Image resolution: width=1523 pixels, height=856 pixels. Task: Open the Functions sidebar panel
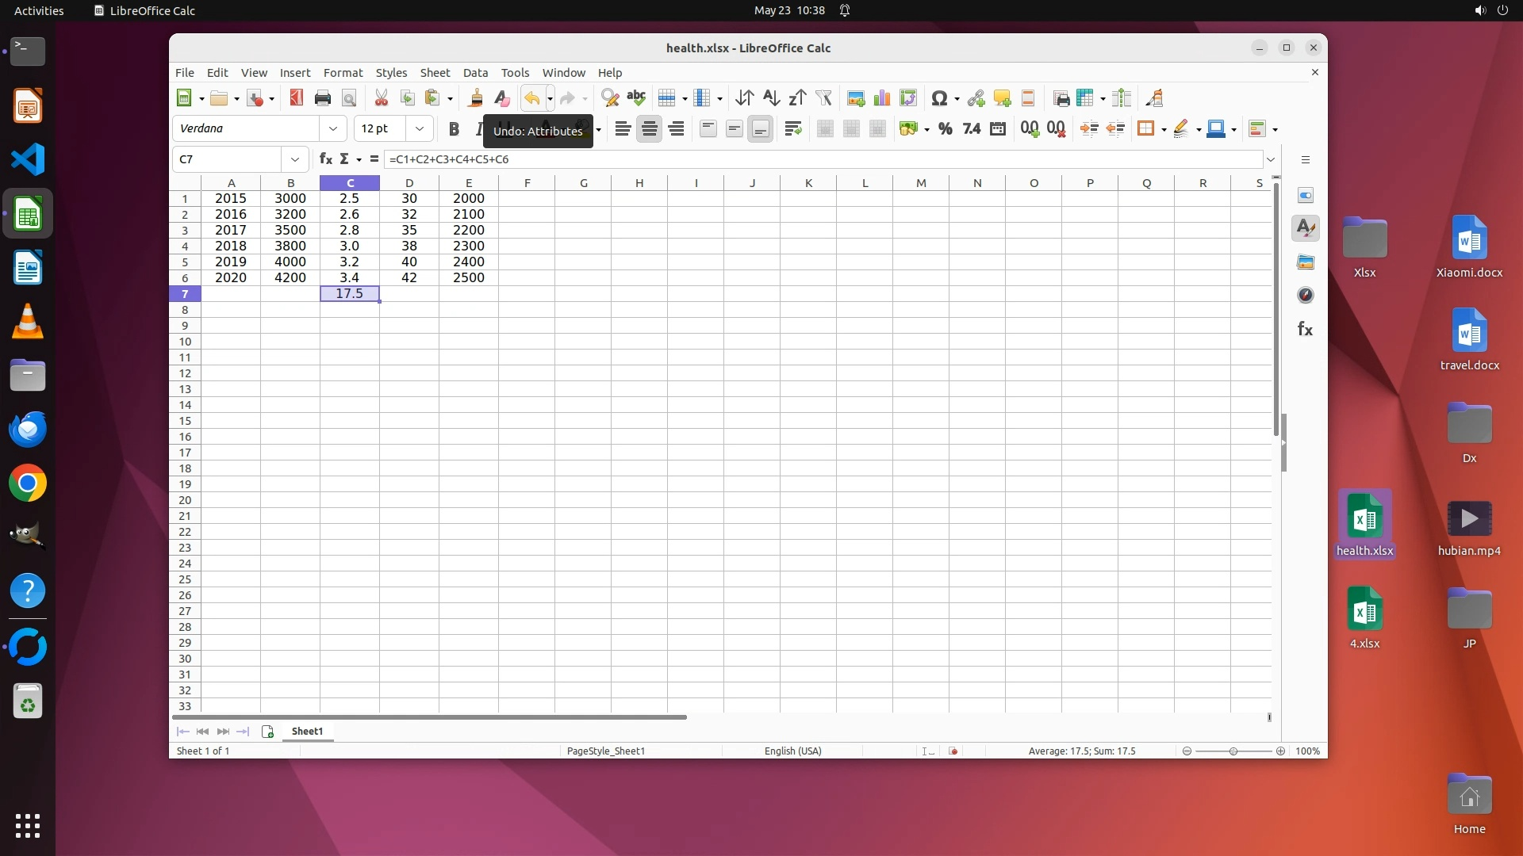(x=1305, y=329)
